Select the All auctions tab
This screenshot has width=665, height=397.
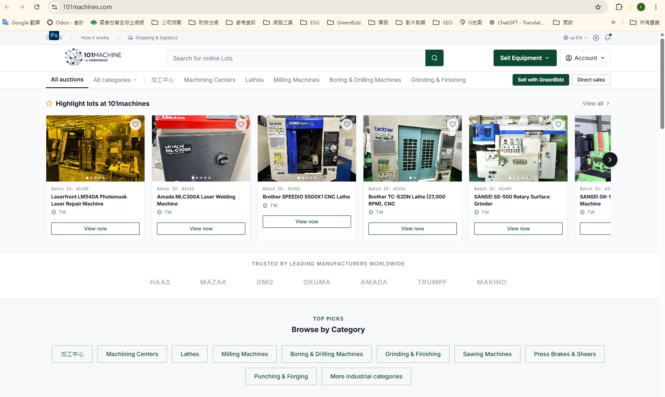click(x=67, y=79)
